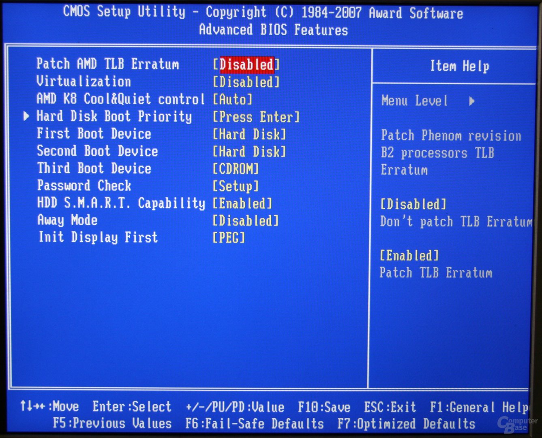The width and height of the screenshot is (542, 438).
Task: Click the F7:Optimized Defaults hint
Action: (406, 424)
